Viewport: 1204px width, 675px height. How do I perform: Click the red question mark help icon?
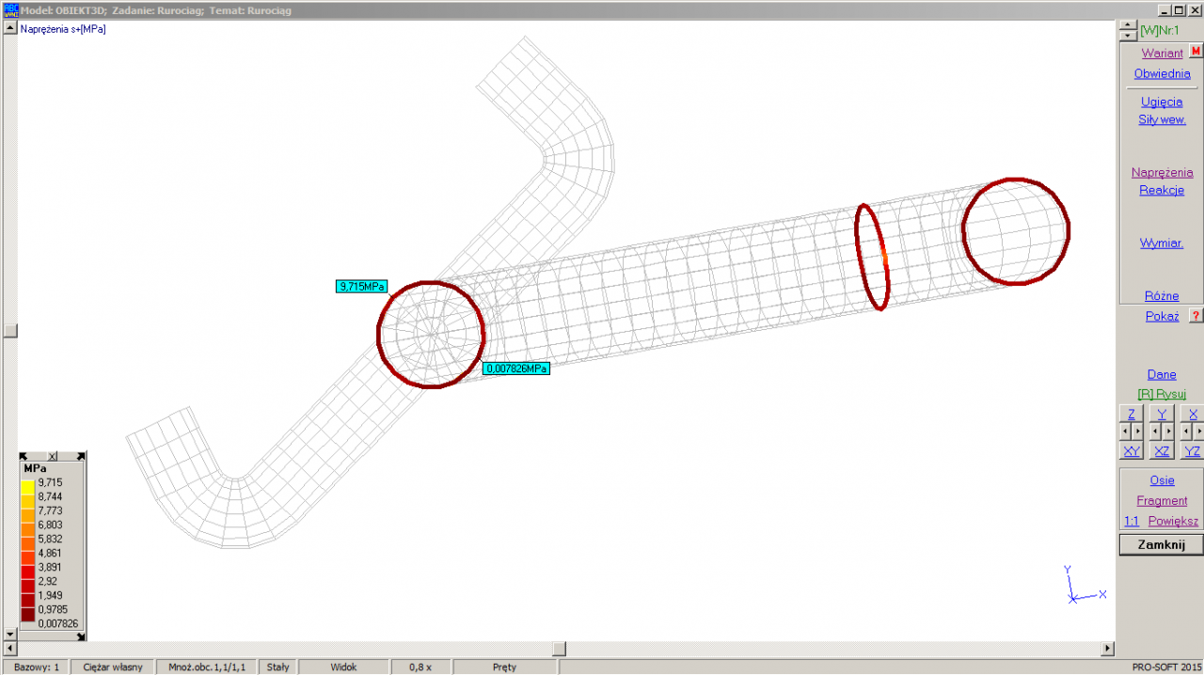click(1196, 316)
